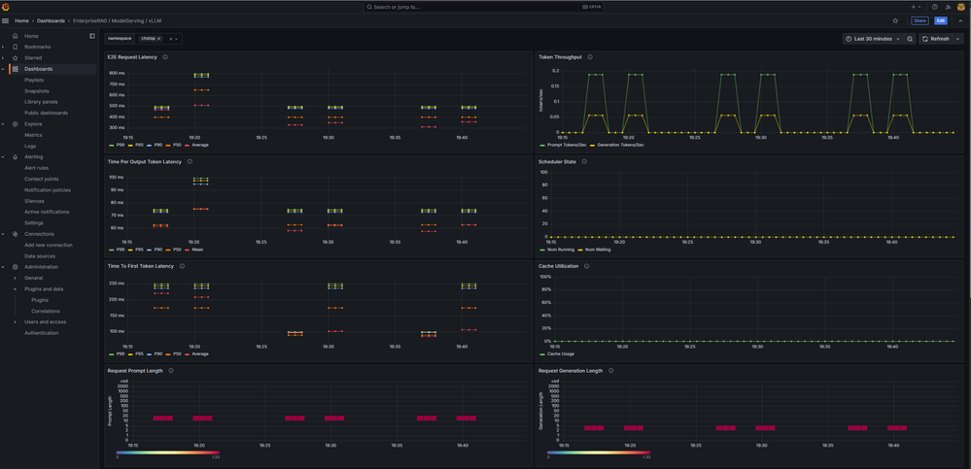Undock the sidebar menu panel
The image size is (971, 469).
(x=92, y=36)
